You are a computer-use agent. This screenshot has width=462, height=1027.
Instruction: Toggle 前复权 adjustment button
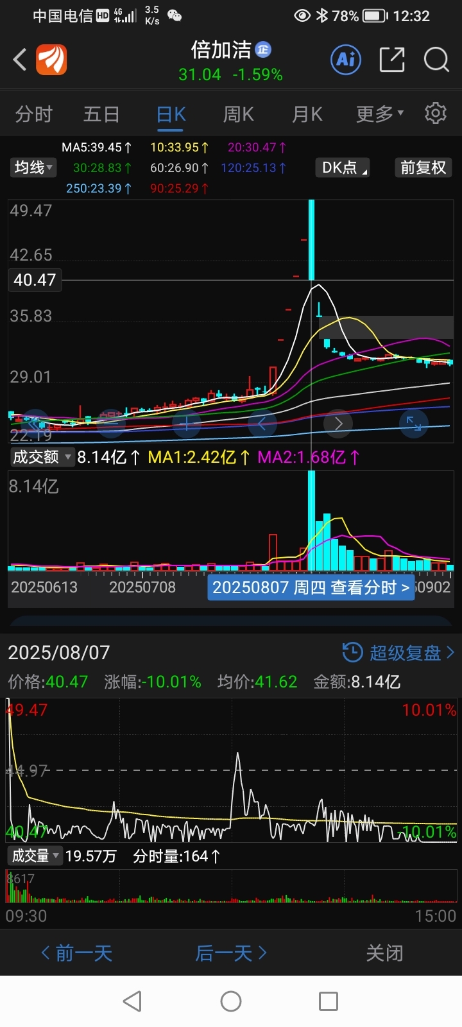(424, 168)
